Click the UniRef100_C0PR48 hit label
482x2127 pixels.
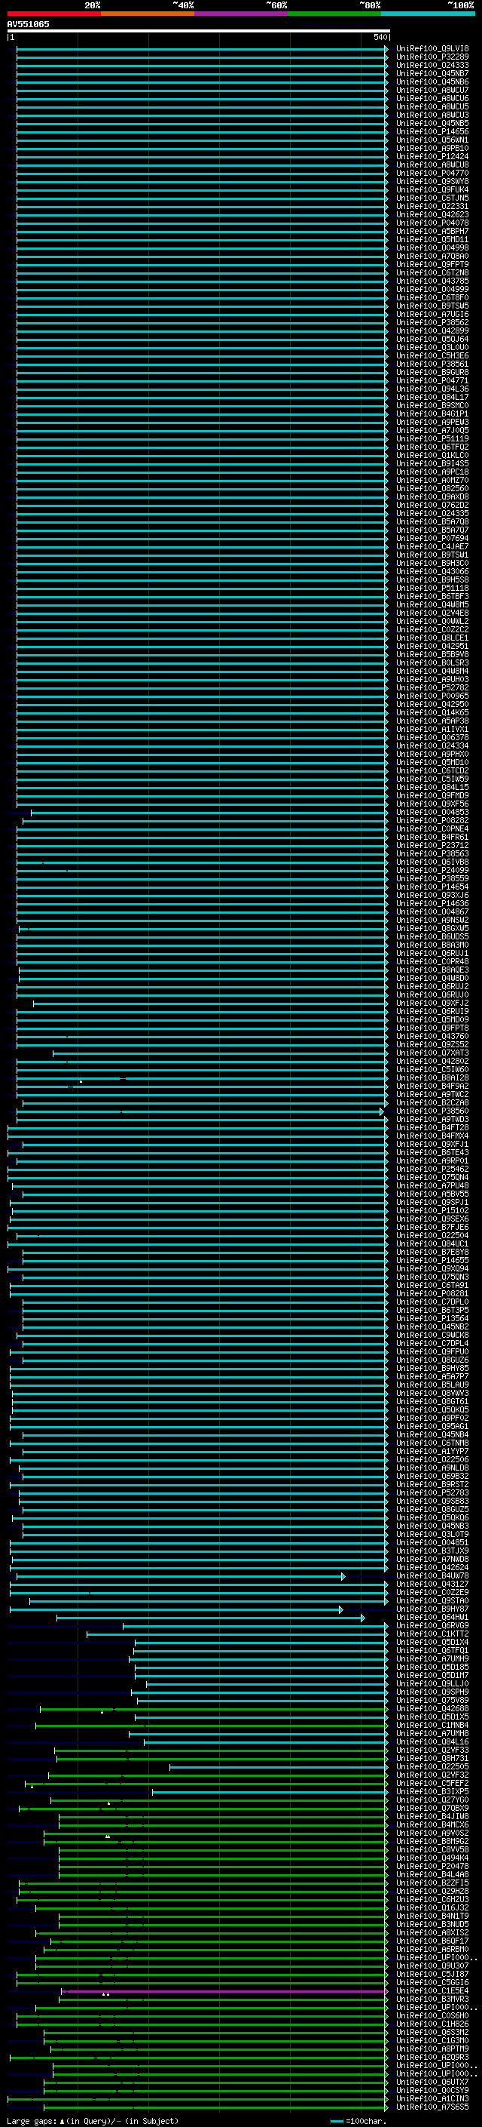432,961
